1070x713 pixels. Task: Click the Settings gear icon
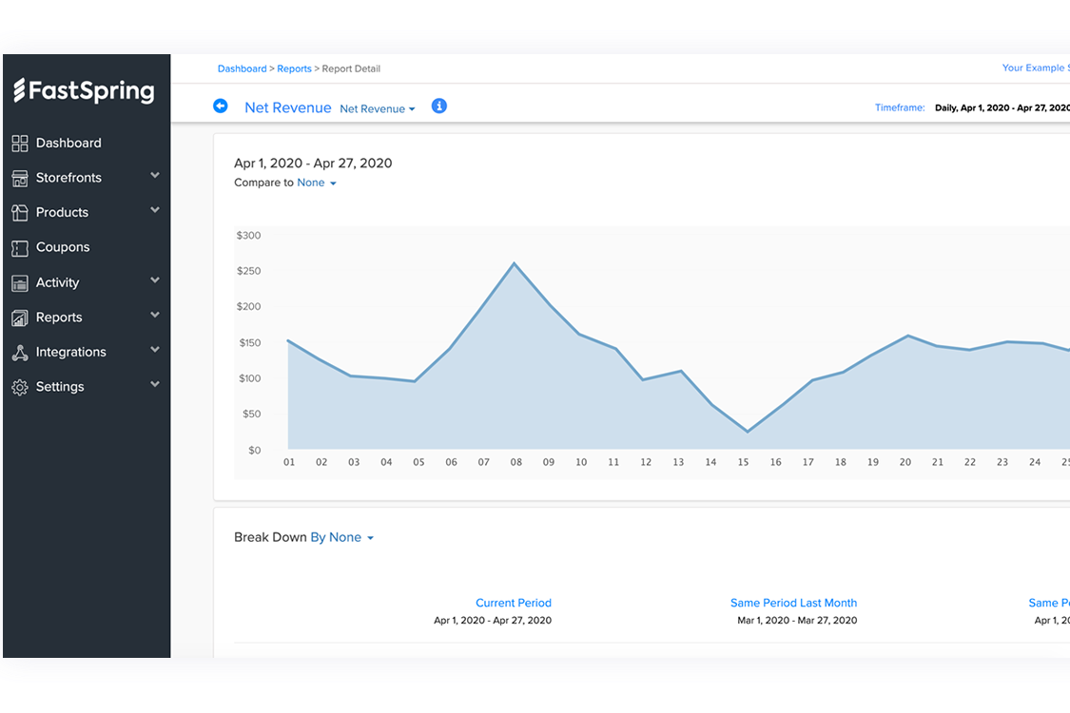coord(19,388)
